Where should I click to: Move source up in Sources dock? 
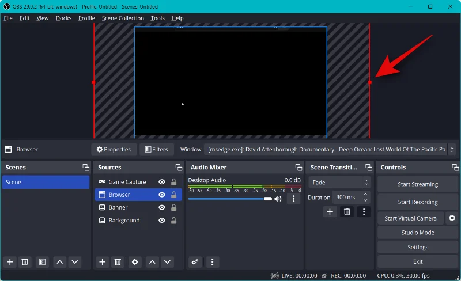152,262
